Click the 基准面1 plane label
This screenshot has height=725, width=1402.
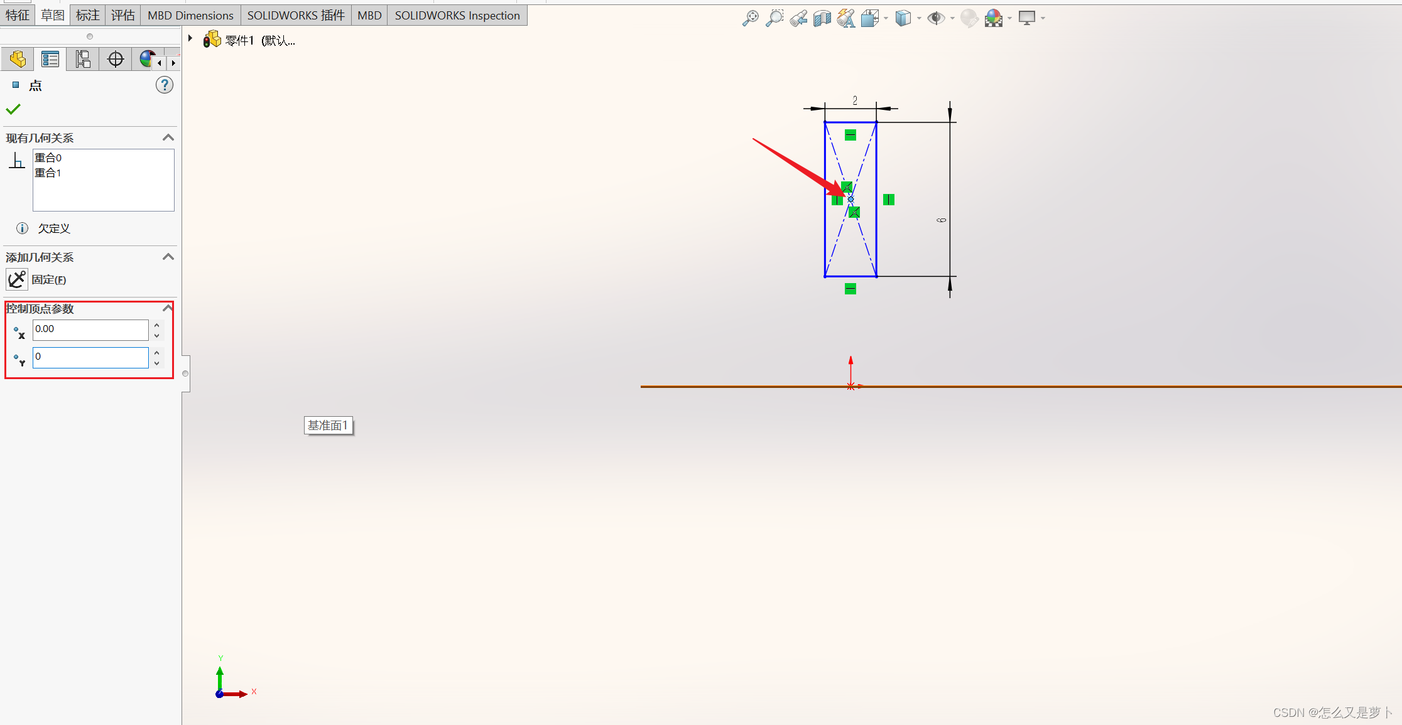328,426
